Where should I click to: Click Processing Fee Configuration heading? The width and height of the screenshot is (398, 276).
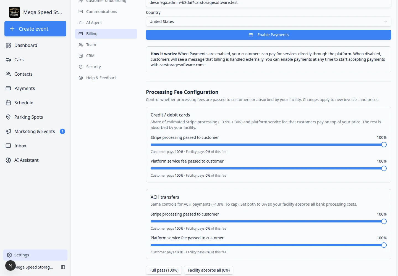182,92
